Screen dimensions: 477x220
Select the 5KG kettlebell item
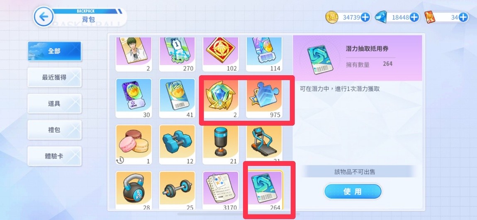[x=134, y=191]
